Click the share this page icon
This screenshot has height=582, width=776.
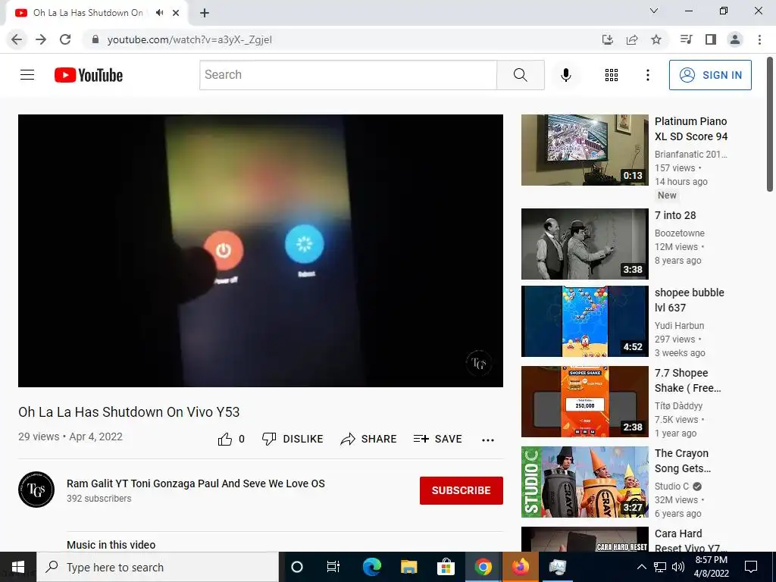pyautogui.click(x=632, y=39)
